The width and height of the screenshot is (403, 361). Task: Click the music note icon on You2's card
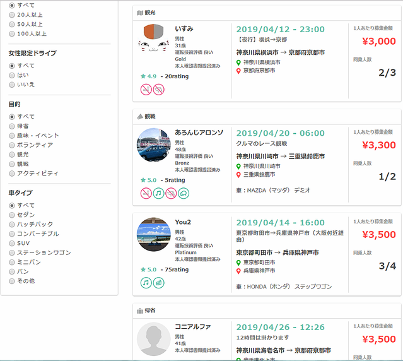(x=146, y=283)
